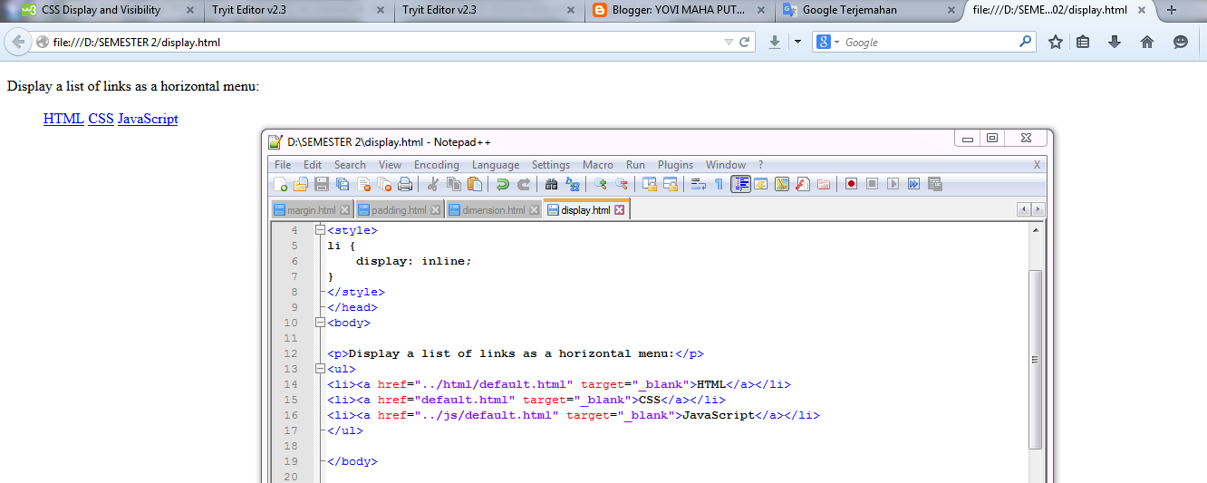Toggle the Document Map icon
Screen dimensions: 1207x483
(782, 184)
